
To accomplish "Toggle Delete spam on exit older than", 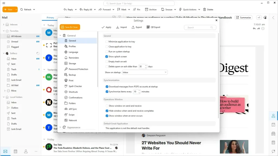I will coord(106,67).
